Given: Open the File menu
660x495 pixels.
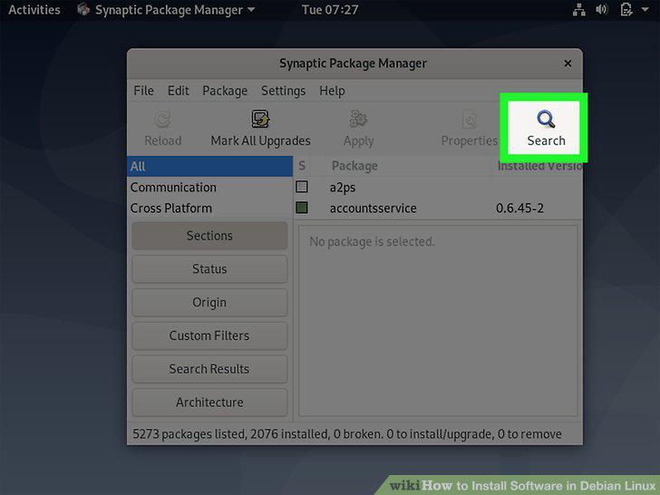Looking at the screenshot, I should [143, 91].
